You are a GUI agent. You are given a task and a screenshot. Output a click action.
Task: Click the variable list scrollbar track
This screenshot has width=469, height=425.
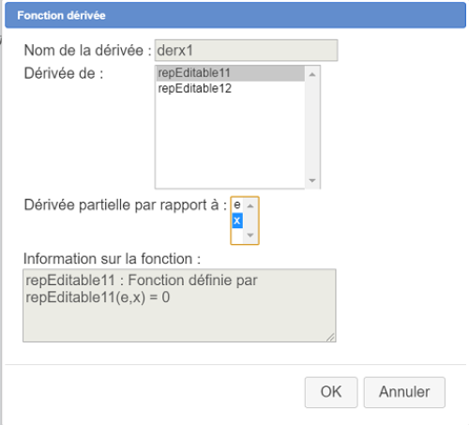pyautogui.click(x=250, y=220)
